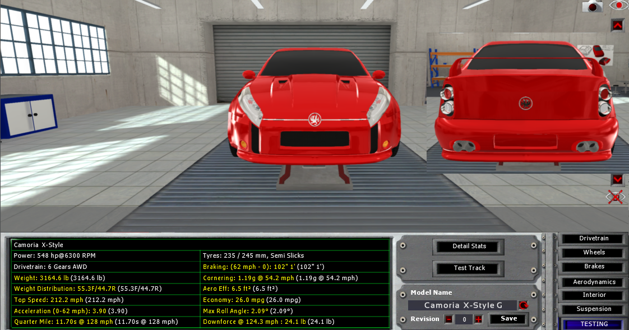The width and height of the screenshot is (629, 330).
Task: Open the Test Track
Action: click(x=469, y=268)
